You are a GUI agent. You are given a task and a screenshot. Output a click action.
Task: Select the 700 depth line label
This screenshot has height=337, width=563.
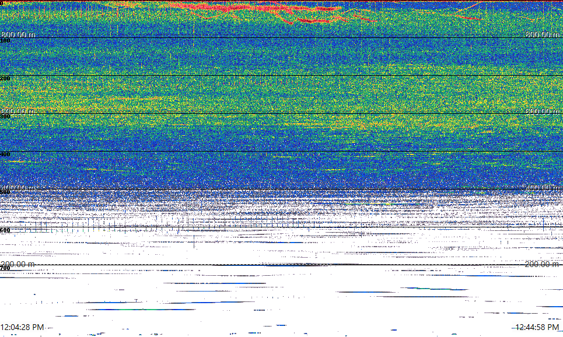coord(5,268)
